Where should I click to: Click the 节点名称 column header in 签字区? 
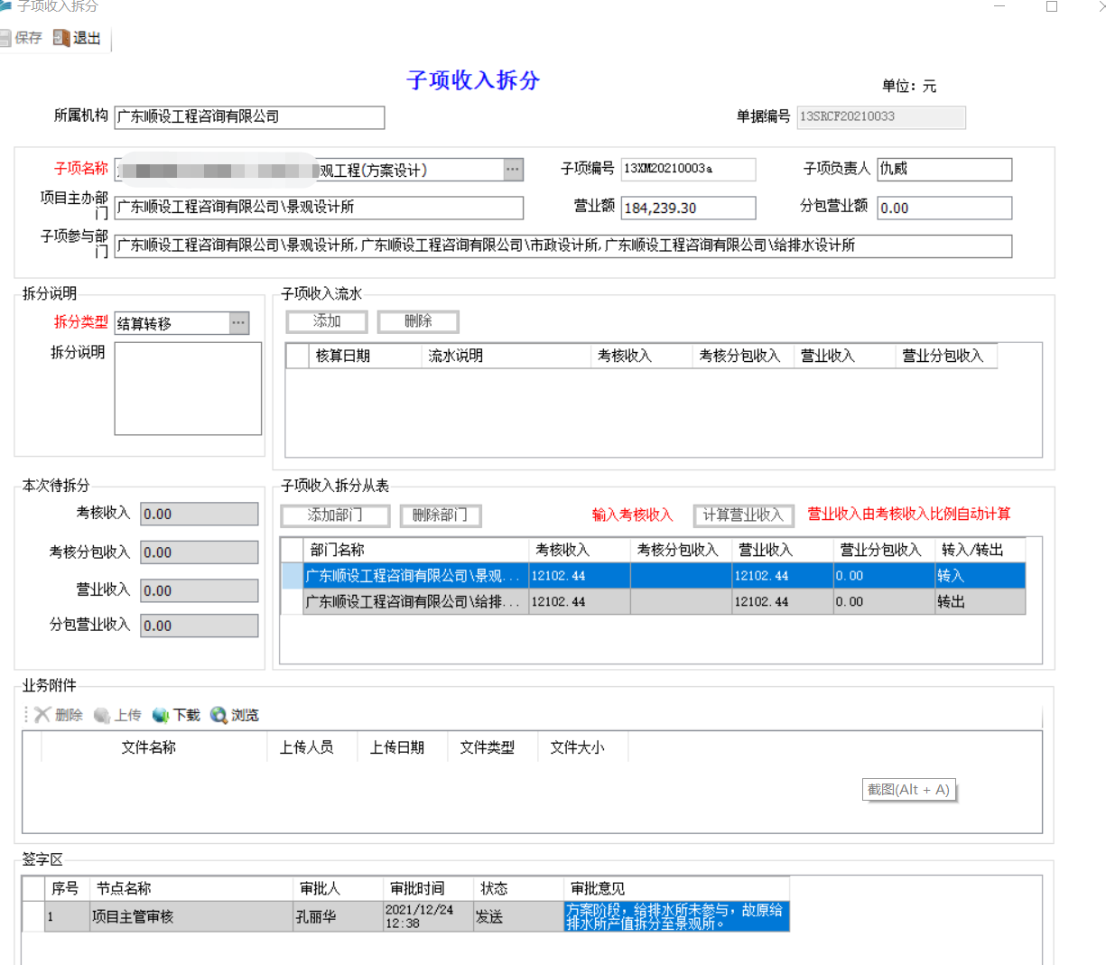(x=191, y=888)
